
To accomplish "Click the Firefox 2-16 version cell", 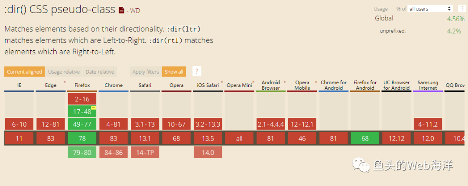I will (82, 99).
